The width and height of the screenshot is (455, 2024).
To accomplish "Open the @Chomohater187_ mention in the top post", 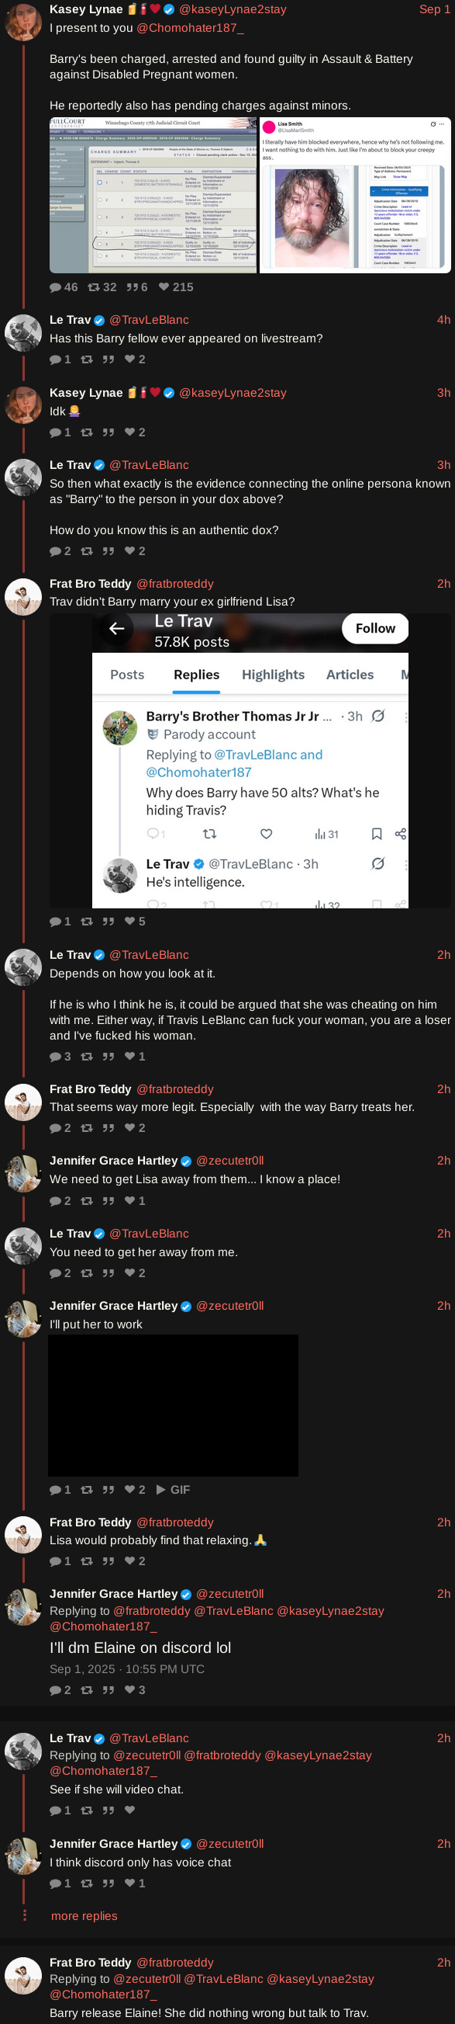I will [190, 27].
